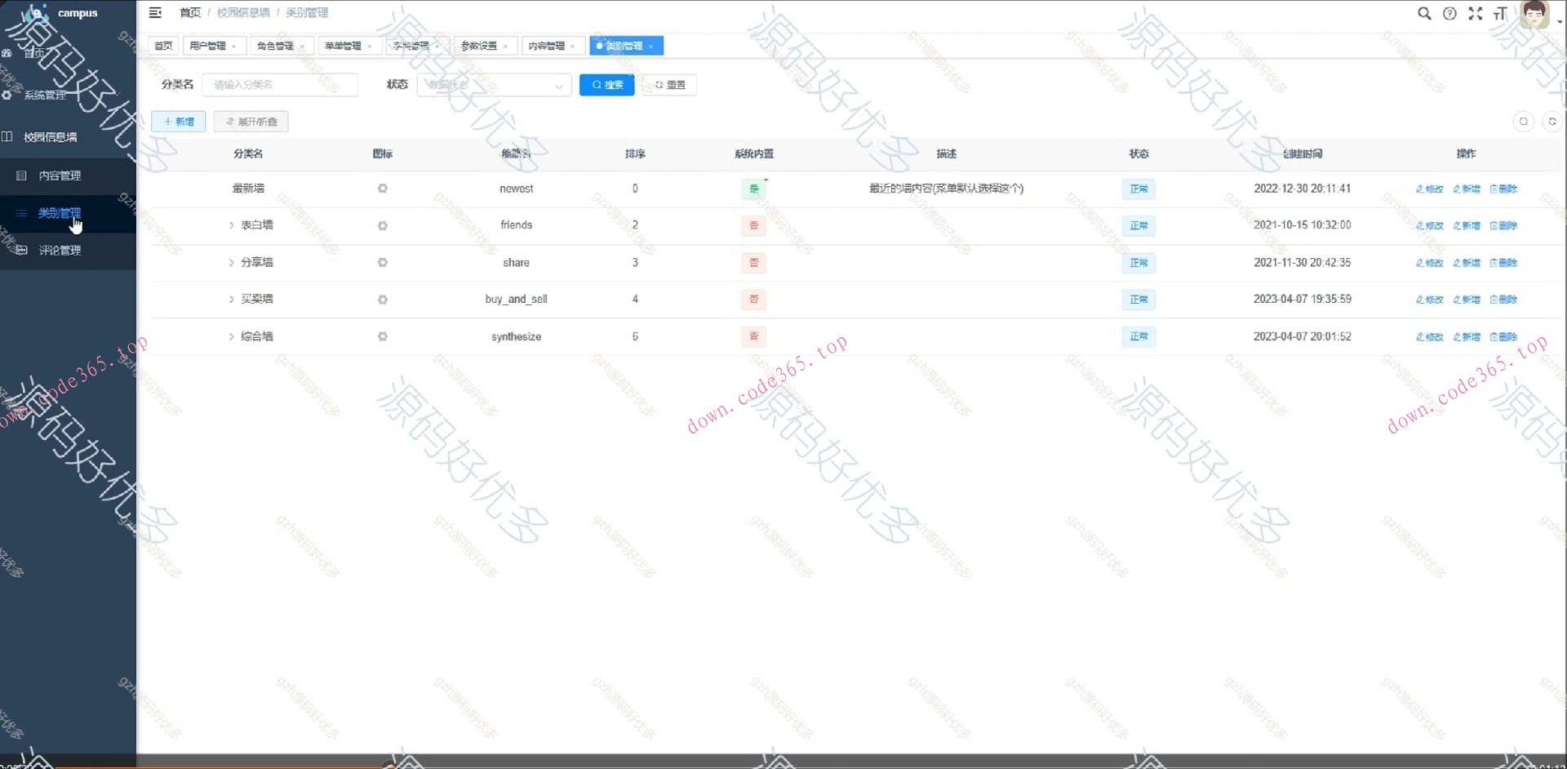This screenshot has width=1567, height=769.
Task: Open the 状态 dropdown filter
Action: coord(494,85)
